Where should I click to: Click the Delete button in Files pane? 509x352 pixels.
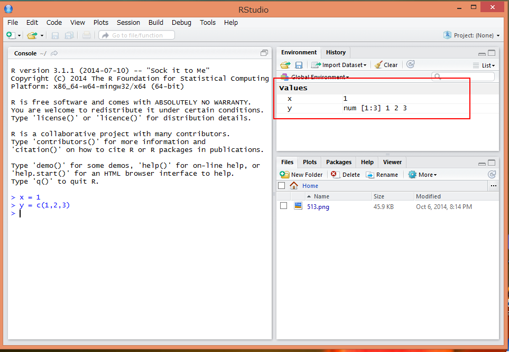point(345,175)
